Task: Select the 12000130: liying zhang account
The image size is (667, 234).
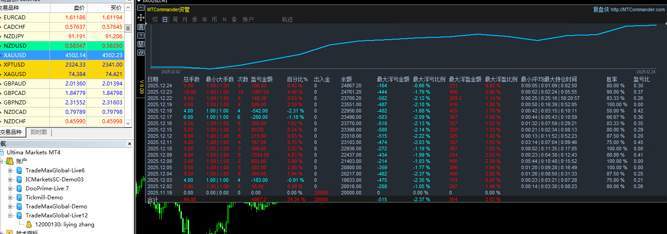Action: click(x=64, y=224)
